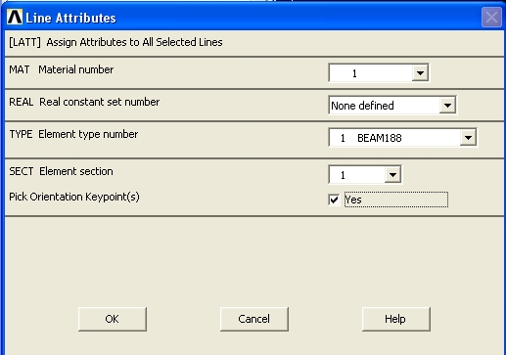Click the Pick Orientation Keypoint(s) label

[x=74, y=197]
